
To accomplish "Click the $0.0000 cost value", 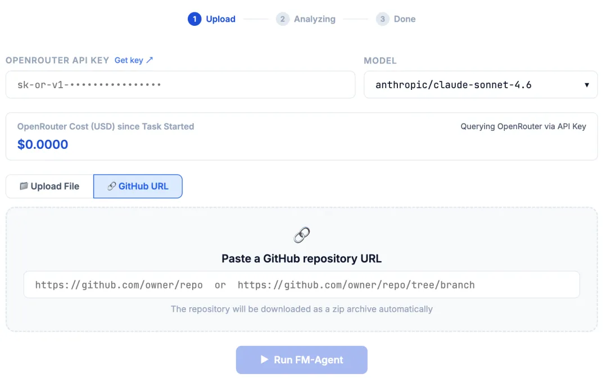I will coord(43,144).
